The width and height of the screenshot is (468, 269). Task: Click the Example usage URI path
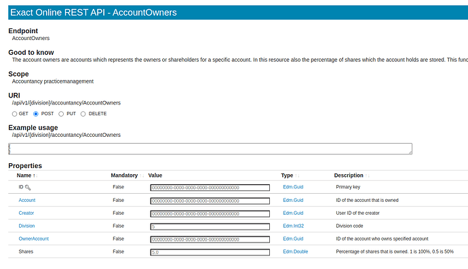pos(66,135)
